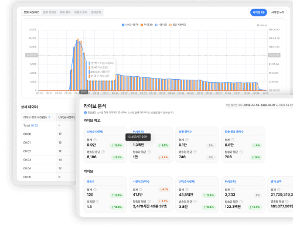Image resolution: width=293 pixels, height=225 pixels.
Task: Click the 45.8백만 total value
Action: point(186,195)
